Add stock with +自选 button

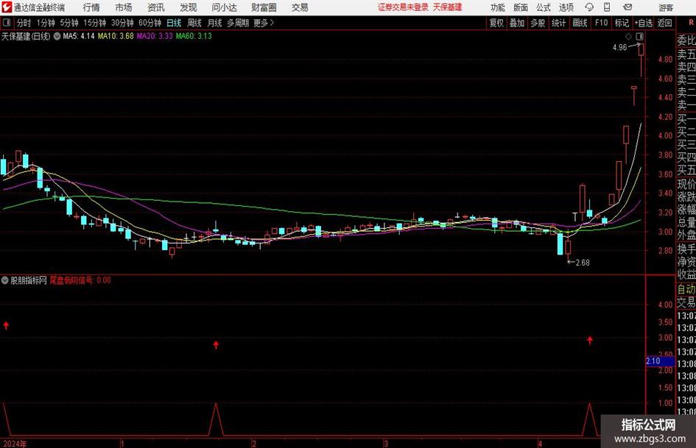[644, 23]
